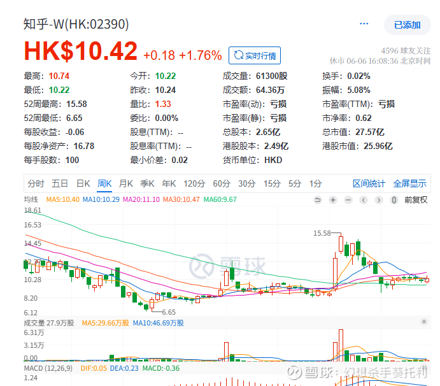This screenshot has height=386, width=440.
Task: Switch to the 1分 interval tab
Action: tap(315, 183)
